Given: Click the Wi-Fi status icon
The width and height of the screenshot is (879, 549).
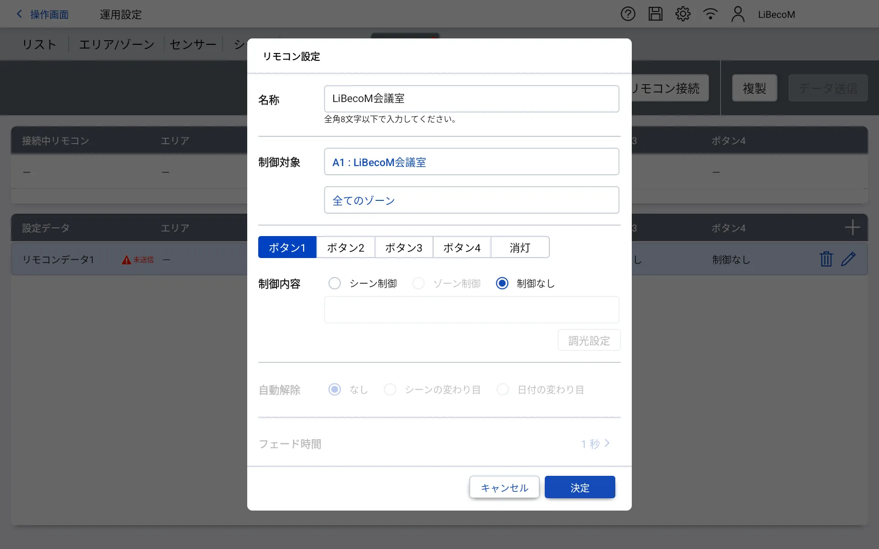Looking at the screenshot, I should [x=710, y=14].
